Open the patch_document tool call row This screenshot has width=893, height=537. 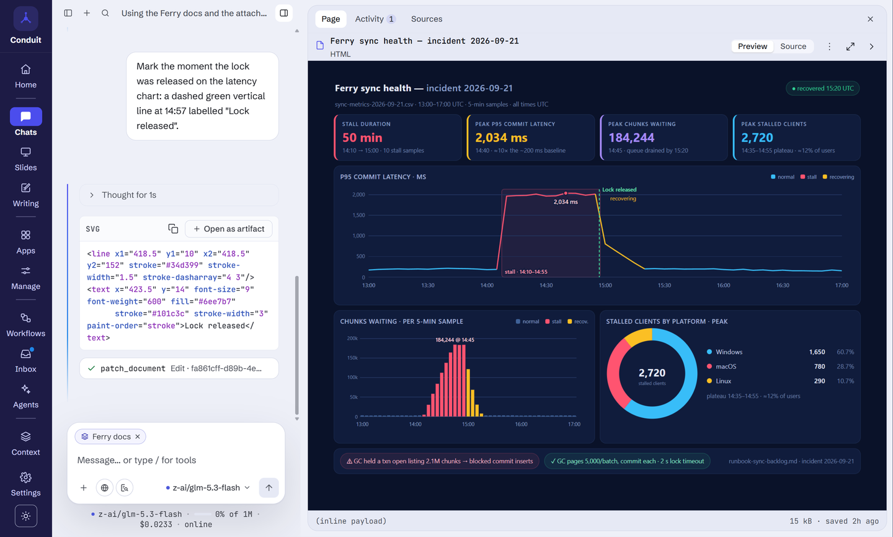click(x=179, y=368)
